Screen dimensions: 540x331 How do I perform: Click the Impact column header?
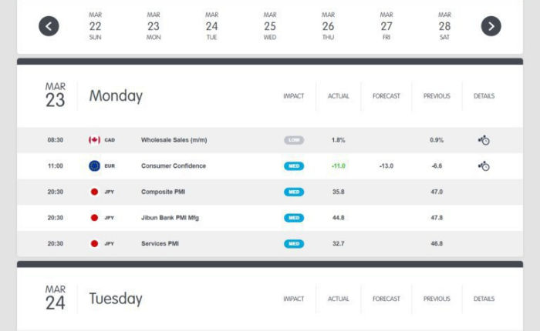click(x=293, y=96)
